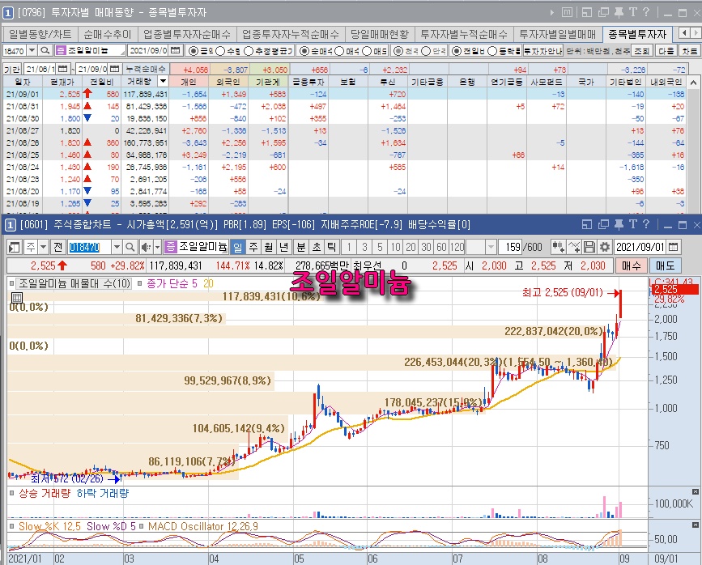Open the 거래량 column dropdown arrow
The width and height of the screenshot is (702, 565).
click(x=164, y=82)
